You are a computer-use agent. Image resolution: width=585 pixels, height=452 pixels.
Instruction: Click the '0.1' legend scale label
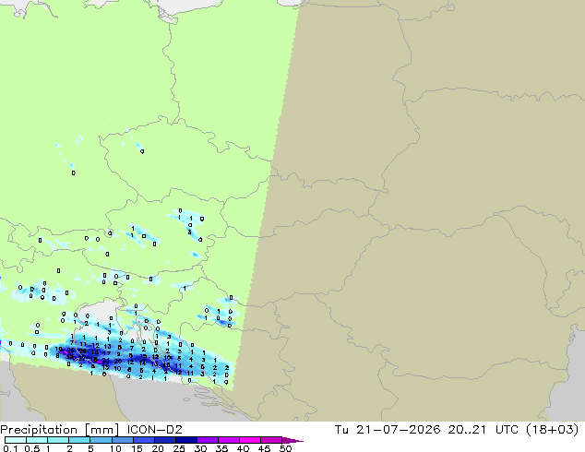click(x=11, y=448)
